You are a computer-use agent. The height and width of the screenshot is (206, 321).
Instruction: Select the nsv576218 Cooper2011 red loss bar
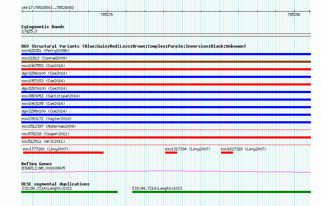166,137
